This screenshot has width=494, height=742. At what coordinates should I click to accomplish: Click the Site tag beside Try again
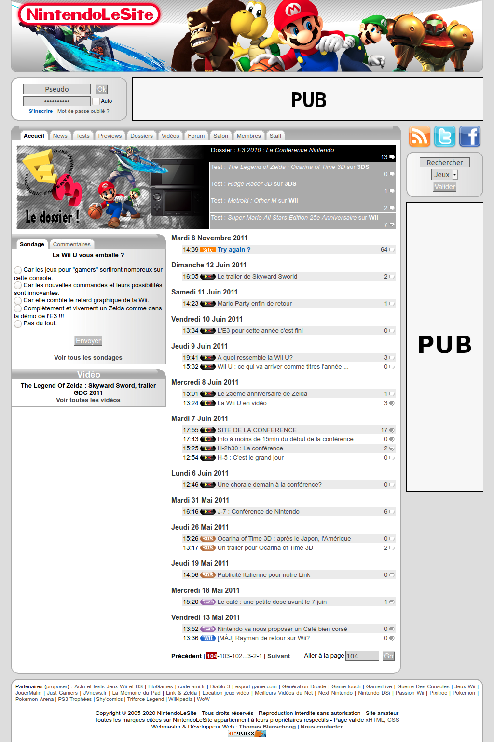click(x=208, y=250)
